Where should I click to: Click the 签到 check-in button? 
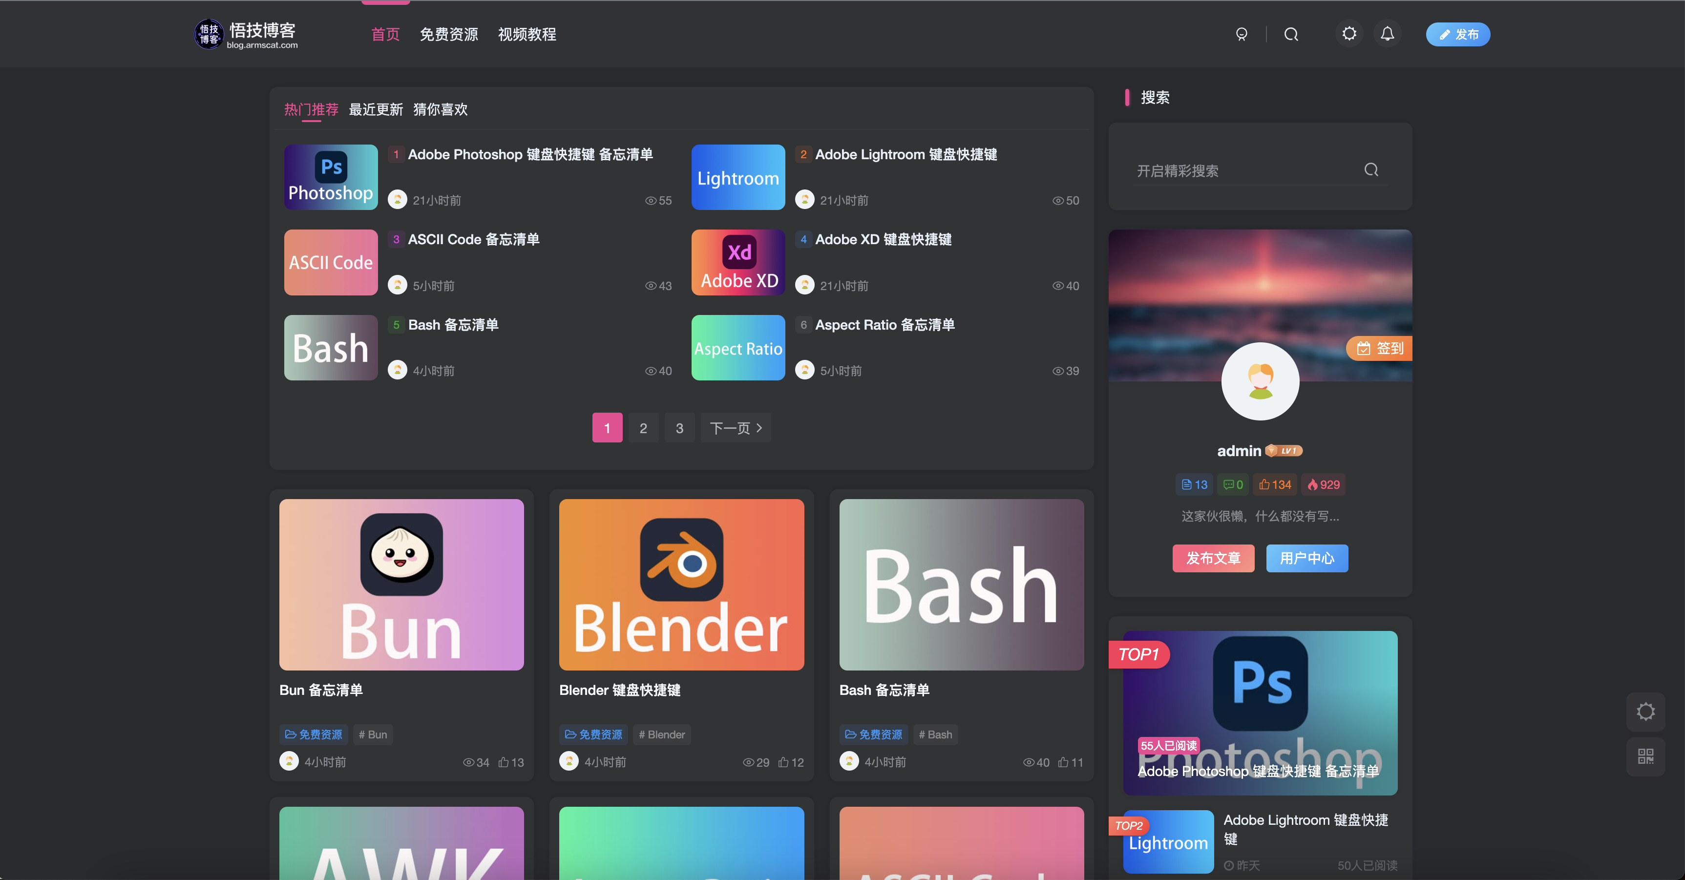coord(1380,348)
